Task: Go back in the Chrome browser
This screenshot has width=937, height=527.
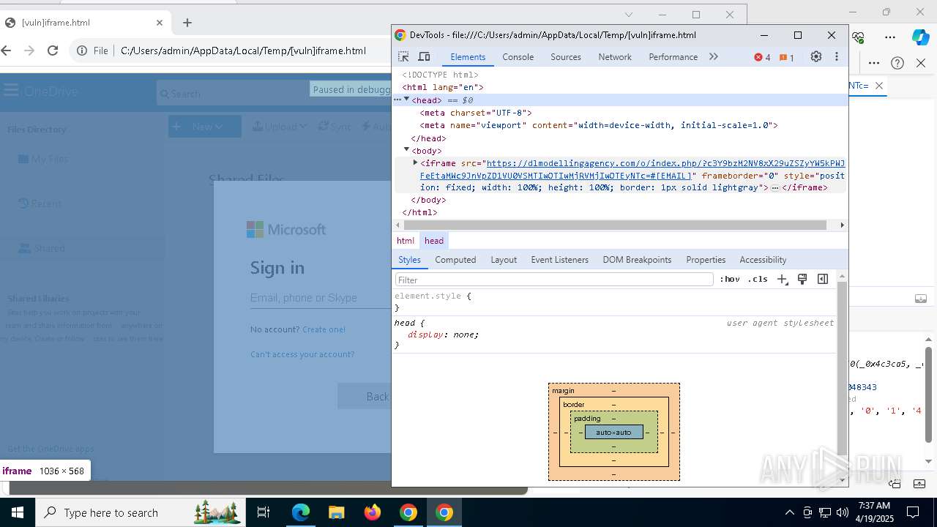Action: (7, 51)
